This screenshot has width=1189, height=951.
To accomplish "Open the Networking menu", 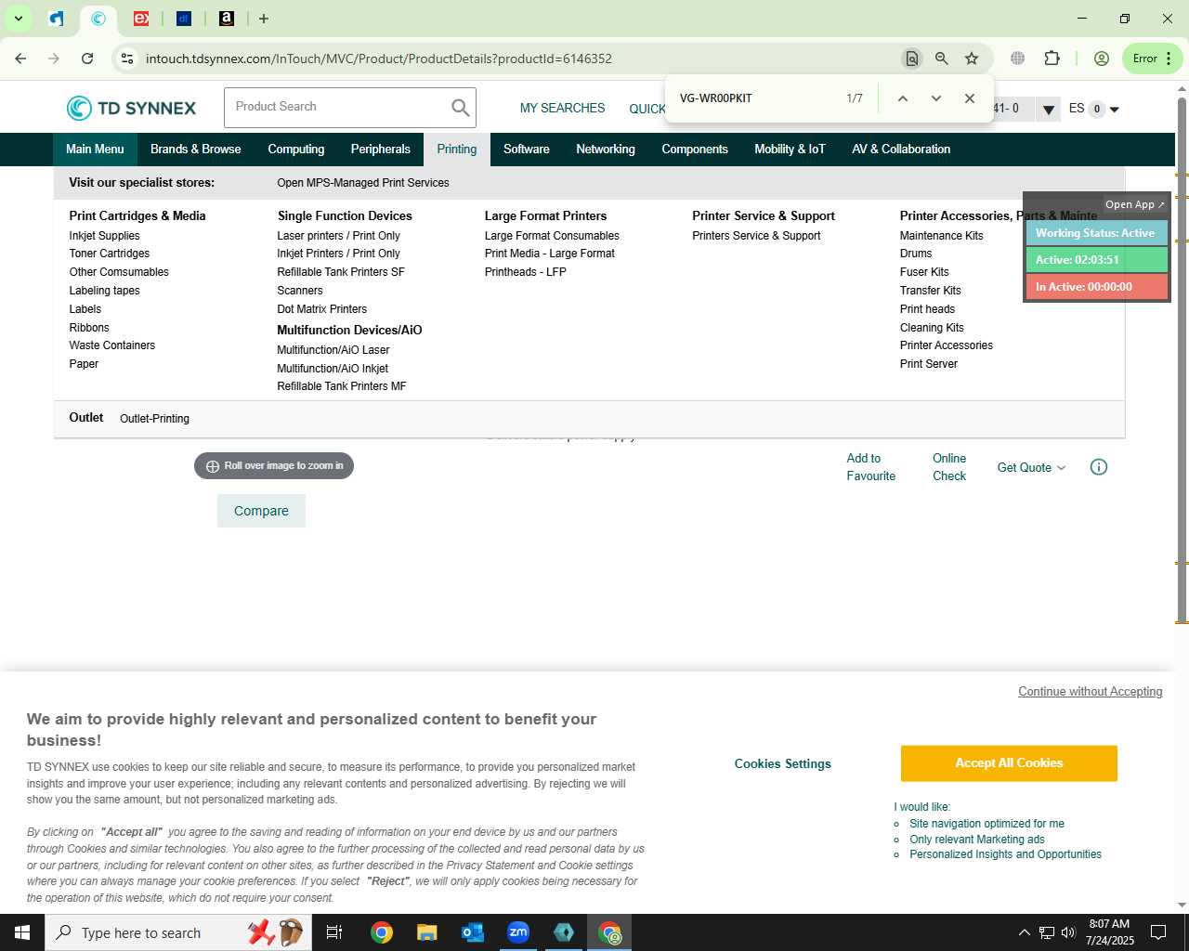I will pos(606,150).
